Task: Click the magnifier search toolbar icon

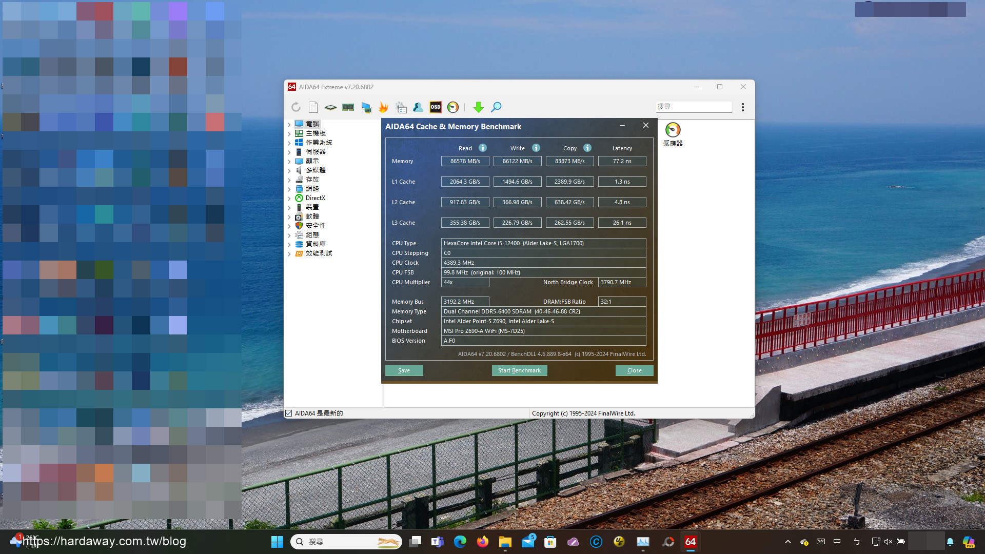Action: point(496,107)
